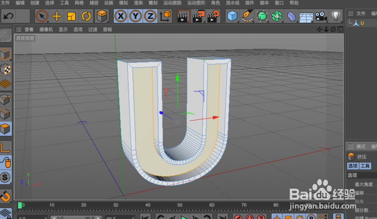Viewport: 377px width, 219px height.
Task: Open the Bend deformer icon
Action: coord(291,16)
